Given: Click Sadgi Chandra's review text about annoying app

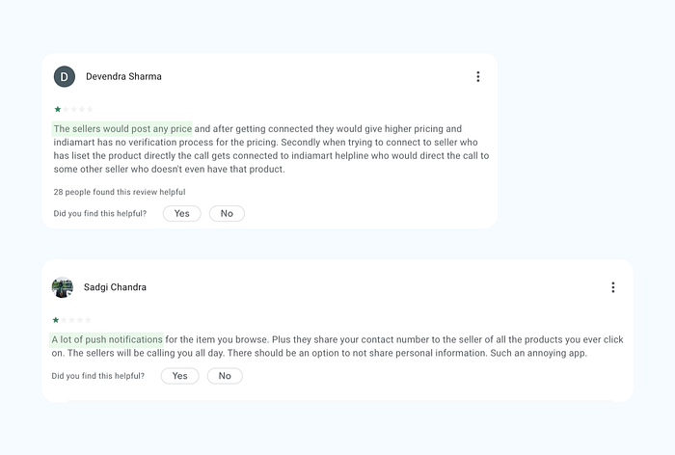Looking at the screenshot, I should (x=337, y=346).
